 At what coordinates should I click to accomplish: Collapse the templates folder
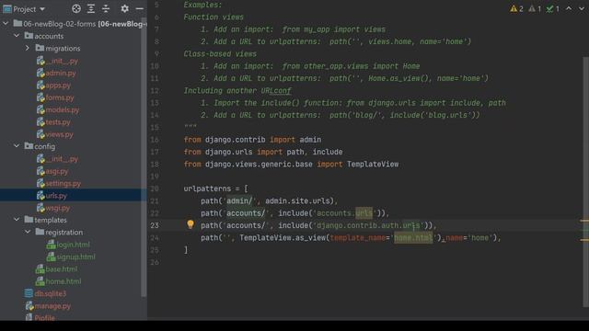(x=17, y=220)
